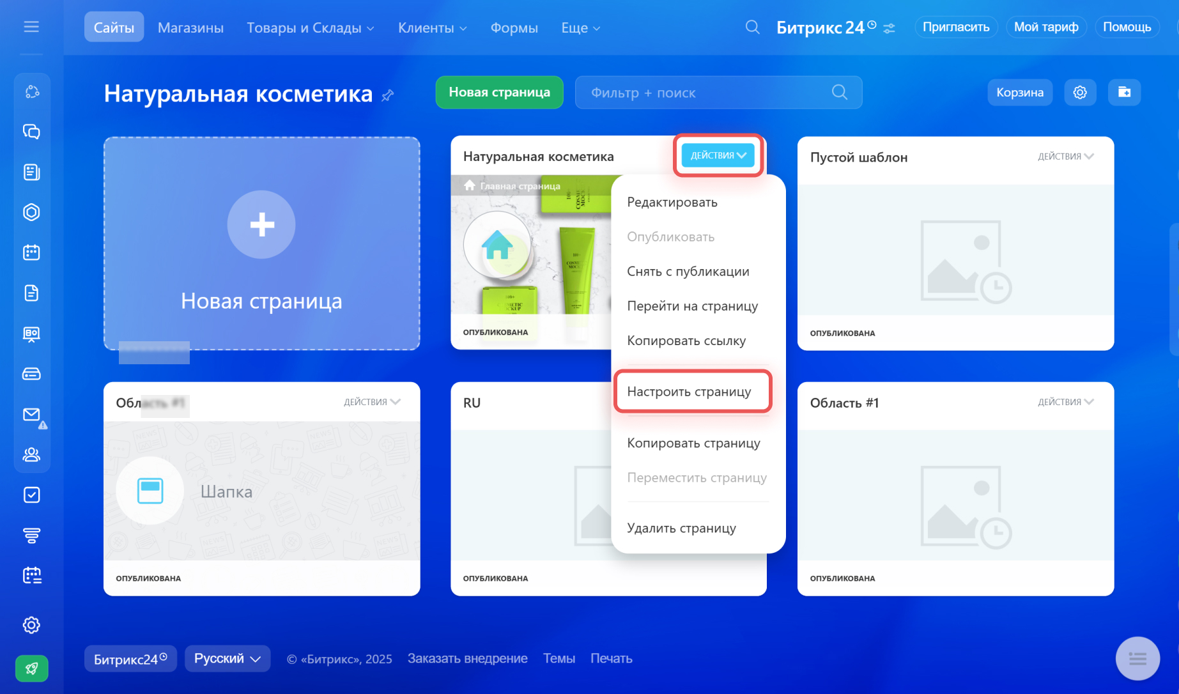This screenshot has width=1179, height=694.
Task: Open the Русский language dropdown
Action: (227, 659)
